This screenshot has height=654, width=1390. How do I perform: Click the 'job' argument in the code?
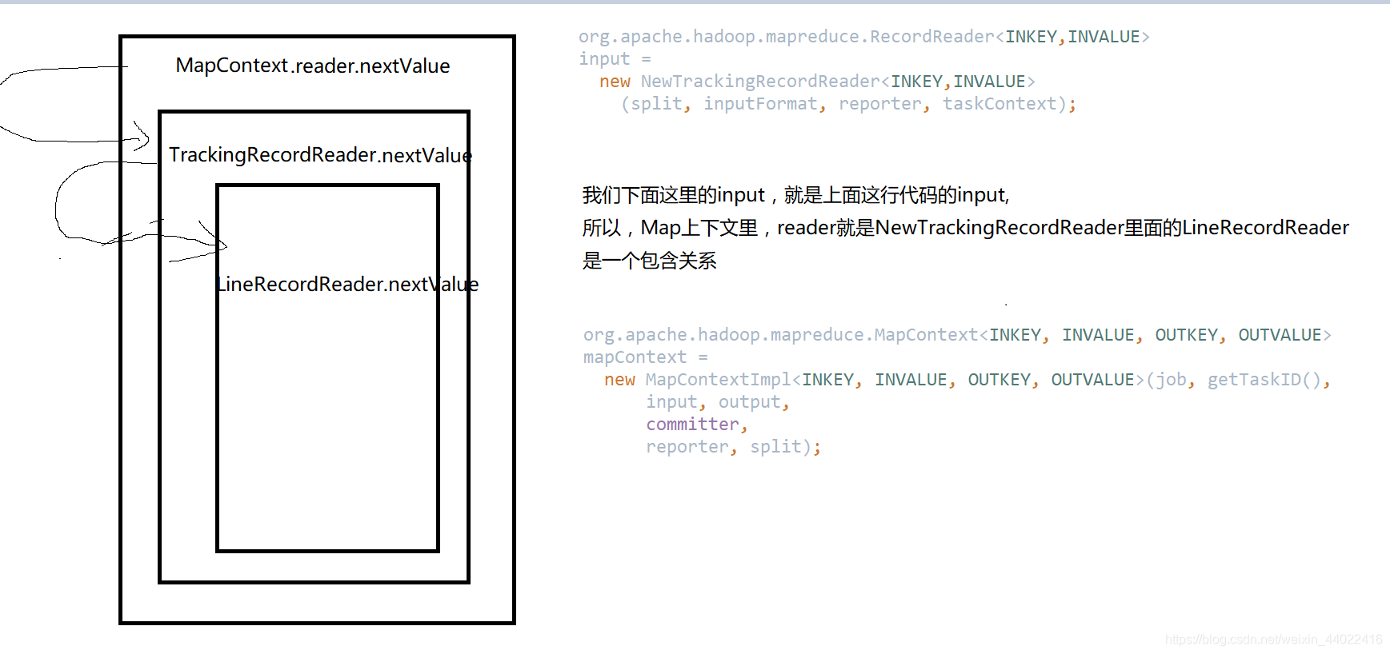click(x=1171, y=380)
